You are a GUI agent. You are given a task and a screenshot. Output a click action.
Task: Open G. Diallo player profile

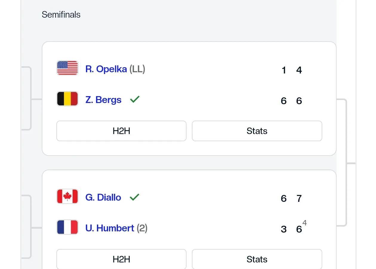(x=103, y=197)
